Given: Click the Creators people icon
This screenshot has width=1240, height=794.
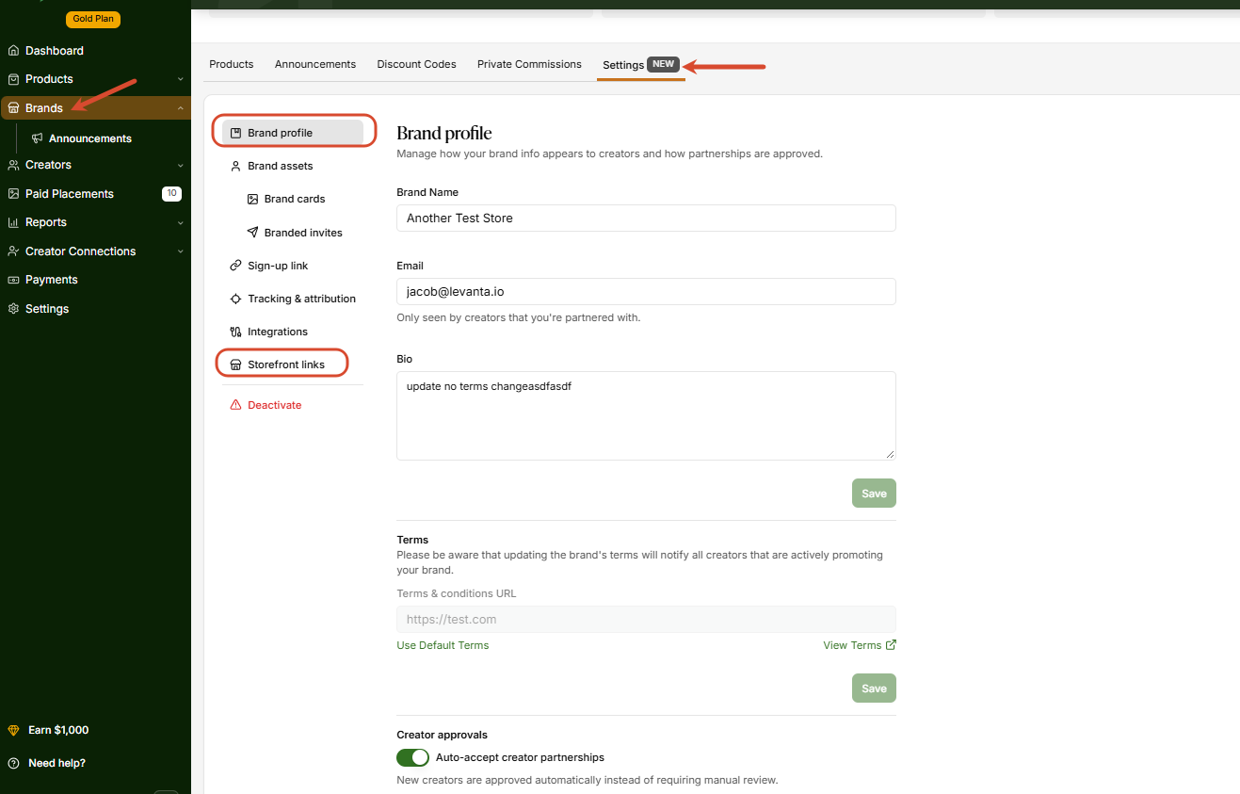Looking at the screenshot, I should click(13, 165).
